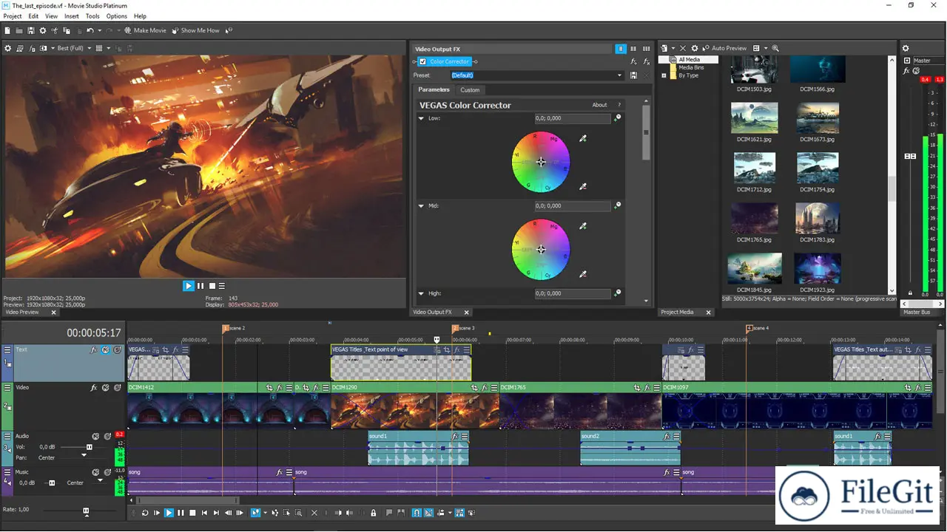The width and height of the screenshot is (947, 532).
Task: Create a new project with the toolbar icon
Action: coord(7,30)
